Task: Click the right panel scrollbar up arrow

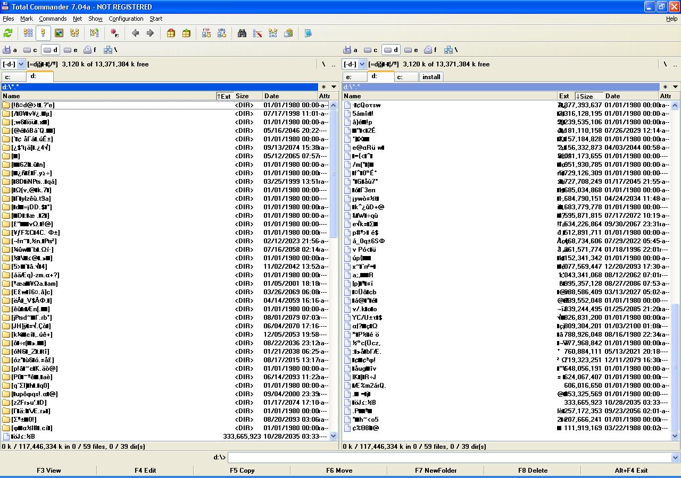Action: point(675,105)
